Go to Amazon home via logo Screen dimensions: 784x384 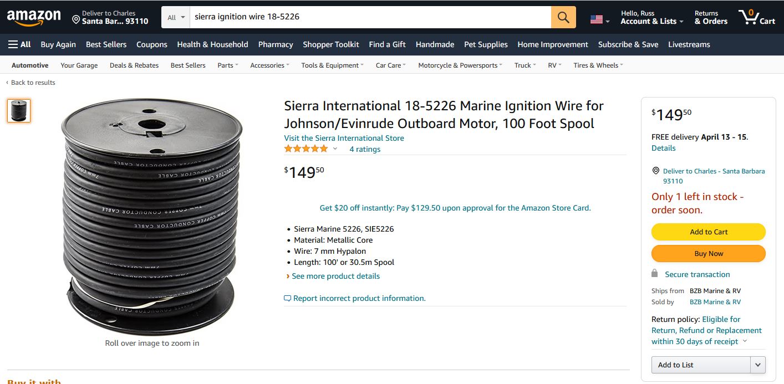click(34, 18)
